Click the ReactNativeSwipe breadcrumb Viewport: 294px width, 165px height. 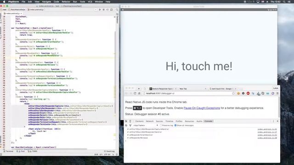(x=17, y=10)
